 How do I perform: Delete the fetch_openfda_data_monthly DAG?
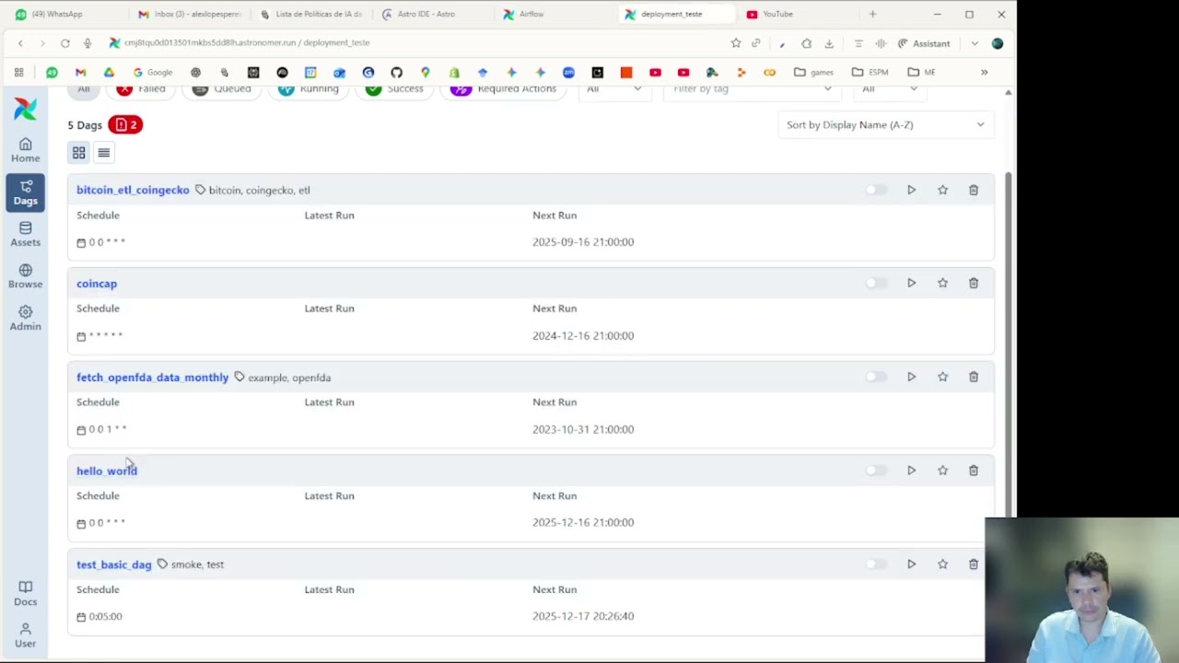(974, 377)
